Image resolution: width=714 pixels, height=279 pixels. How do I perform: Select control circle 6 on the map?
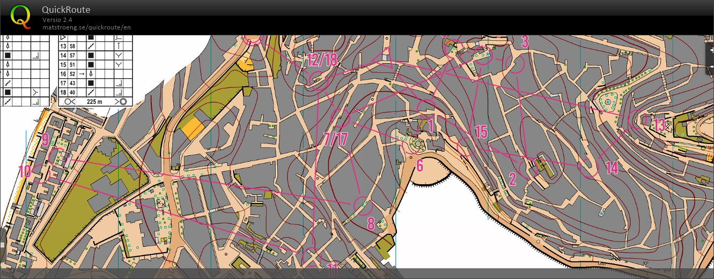pos(411,145)
